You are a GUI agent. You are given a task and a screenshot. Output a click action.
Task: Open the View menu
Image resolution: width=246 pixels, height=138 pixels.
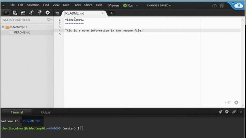point(56,5)
